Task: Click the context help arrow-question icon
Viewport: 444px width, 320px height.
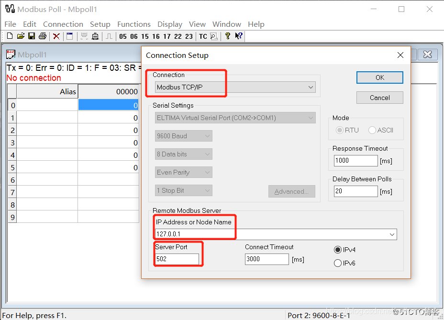Action: pos(238,36)
